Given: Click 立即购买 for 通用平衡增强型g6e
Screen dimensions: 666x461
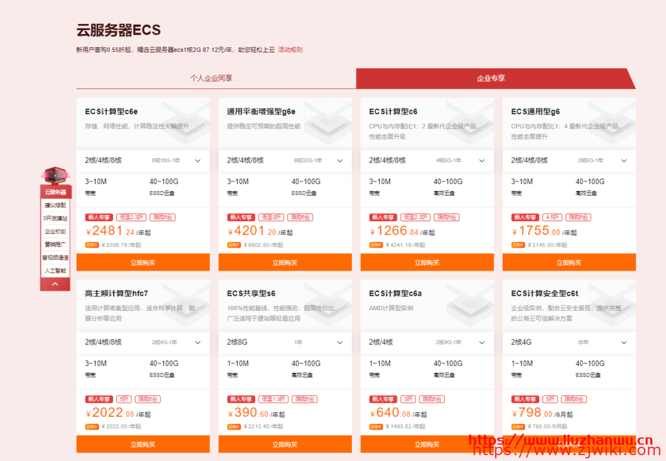Looking at the screenshot, I should pos(285,262).
